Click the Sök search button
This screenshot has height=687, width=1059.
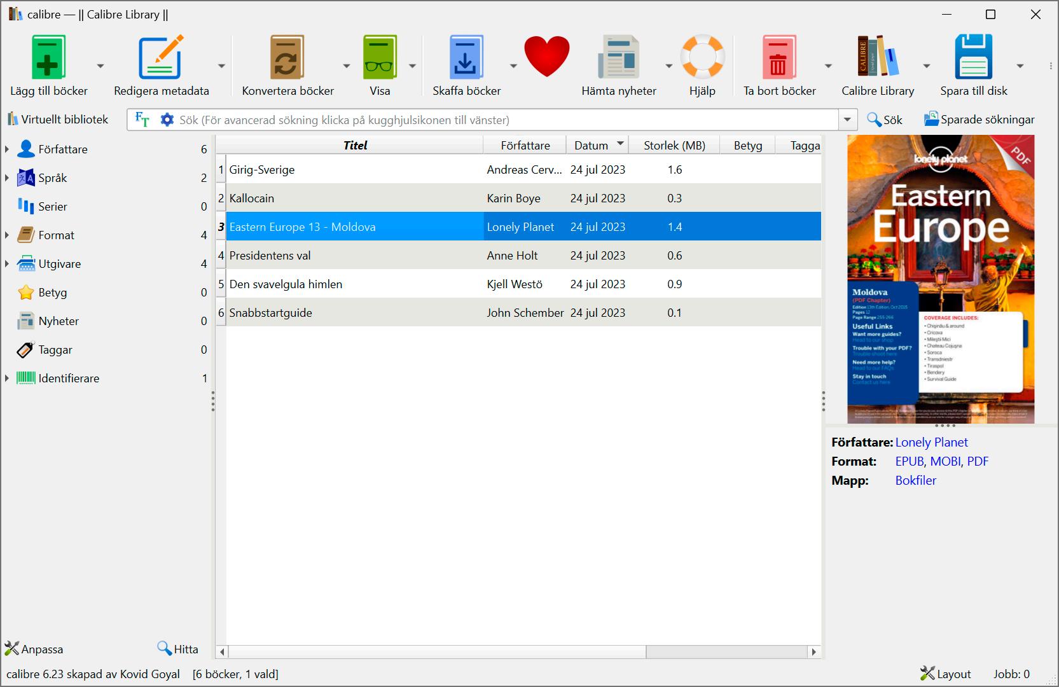tap(885, 120)
